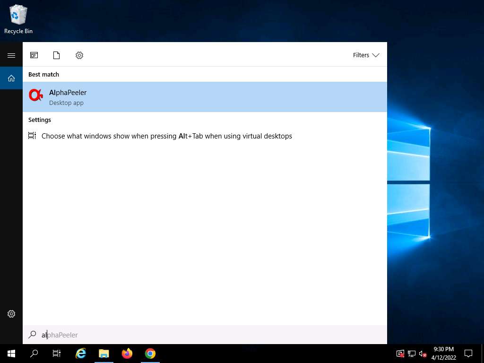Open search settings gear in left sidebar

(x=11, y=314)
